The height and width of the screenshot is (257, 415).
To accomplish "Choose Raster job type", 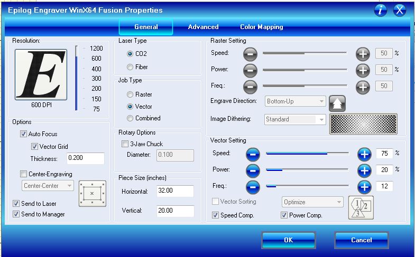I will (130, 94).
